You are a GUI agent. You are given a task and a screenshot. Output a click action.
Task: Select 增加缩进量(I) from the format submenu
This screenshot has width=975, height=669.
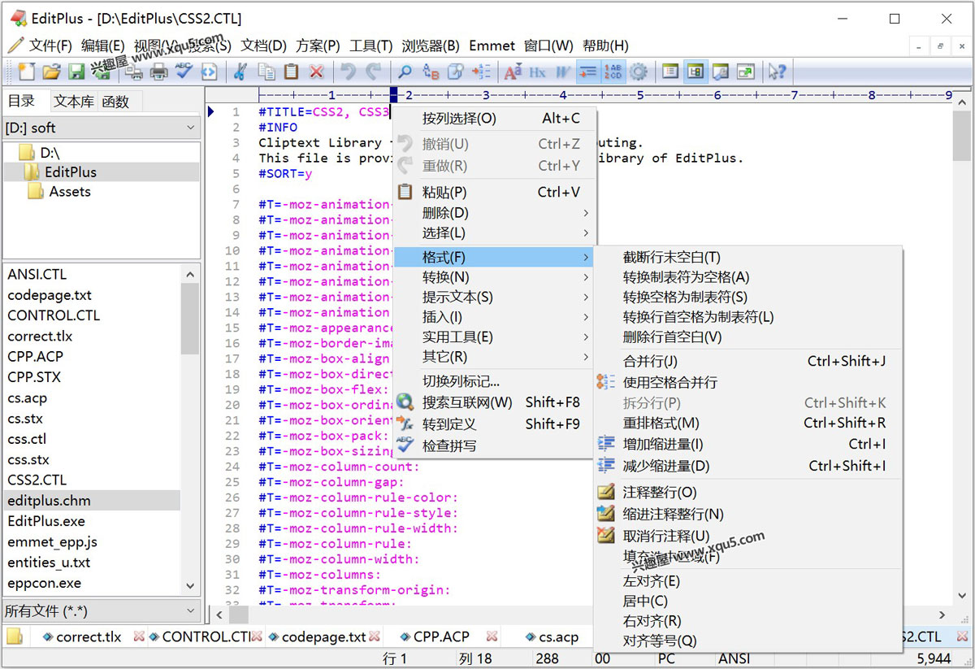pyautogui.click(x=662, y=444)
